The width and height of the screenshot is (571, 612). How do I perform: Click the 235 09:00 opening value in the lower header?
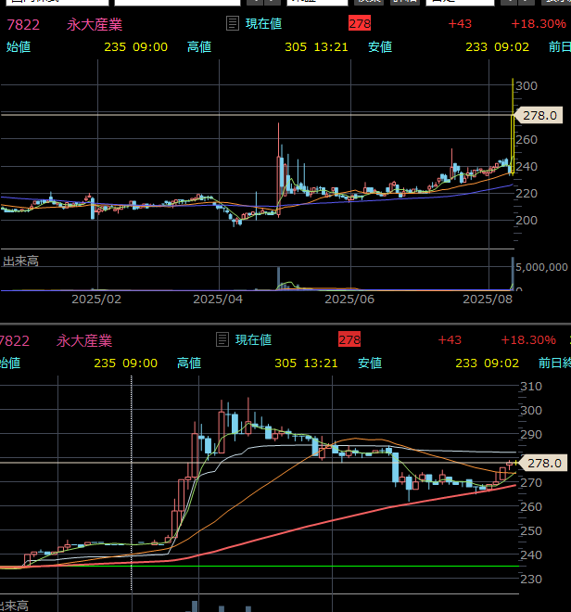click(x=126, y=363)
